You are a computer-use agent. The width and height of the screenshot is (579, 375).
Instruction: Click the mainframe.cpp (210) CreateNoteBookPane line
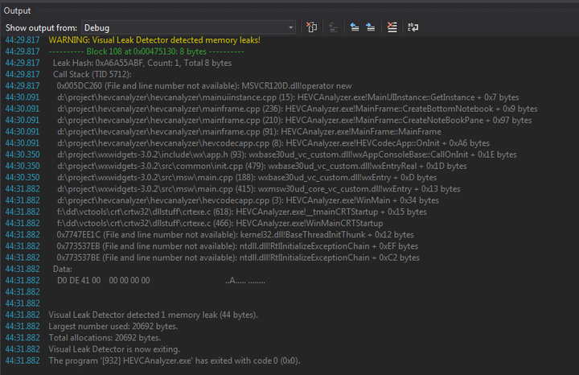[294, 120]
